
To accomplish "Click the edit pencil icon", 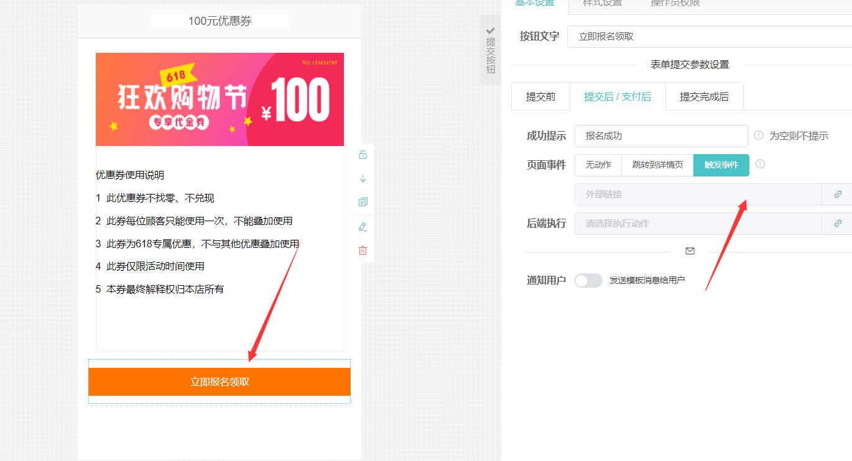I will tap(363, 227).
